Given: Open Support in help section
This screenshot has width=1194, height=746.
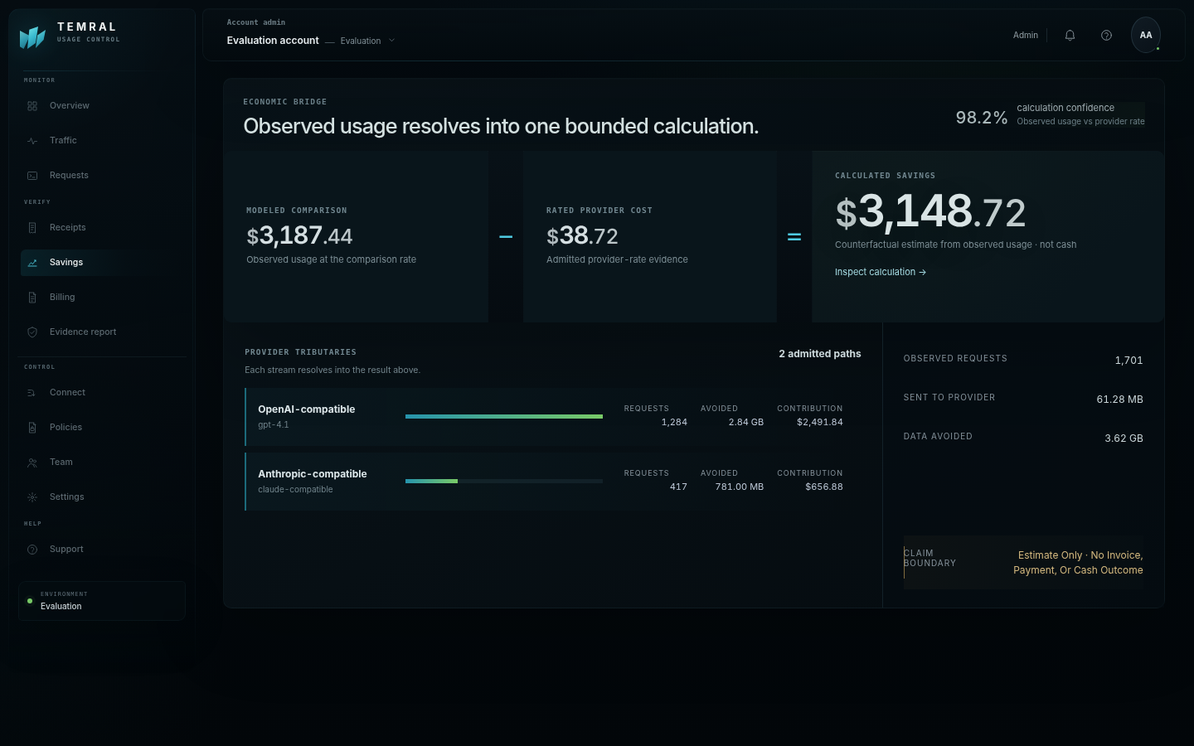Looking at the screenshot, I should [103, 550].
